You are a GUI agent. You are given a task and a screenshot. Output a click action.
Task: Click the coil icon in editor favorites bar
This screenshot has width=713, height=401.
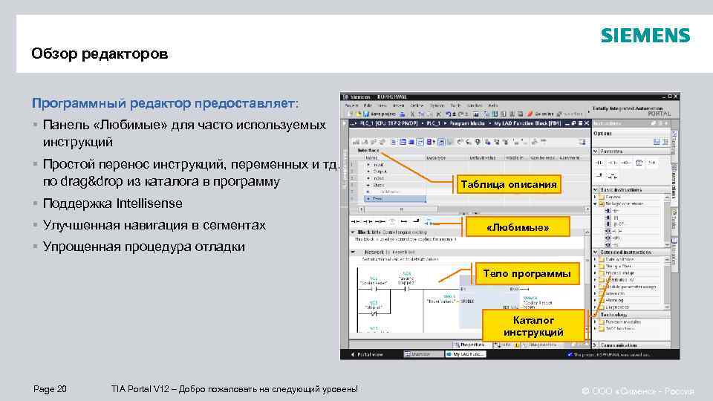coord(380,221)
